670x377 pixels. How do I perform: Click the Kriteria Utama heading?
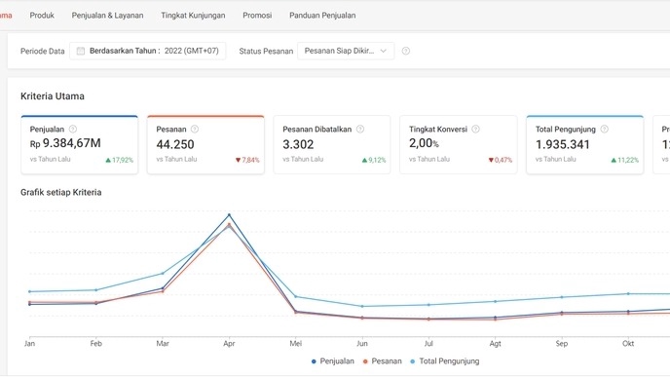53,96
